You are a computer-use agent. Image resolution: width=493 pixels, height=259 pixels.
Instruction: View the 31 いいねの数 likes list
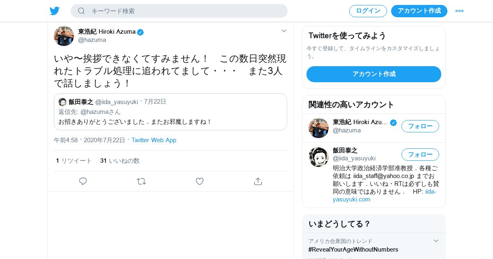[x=120, y=161]
